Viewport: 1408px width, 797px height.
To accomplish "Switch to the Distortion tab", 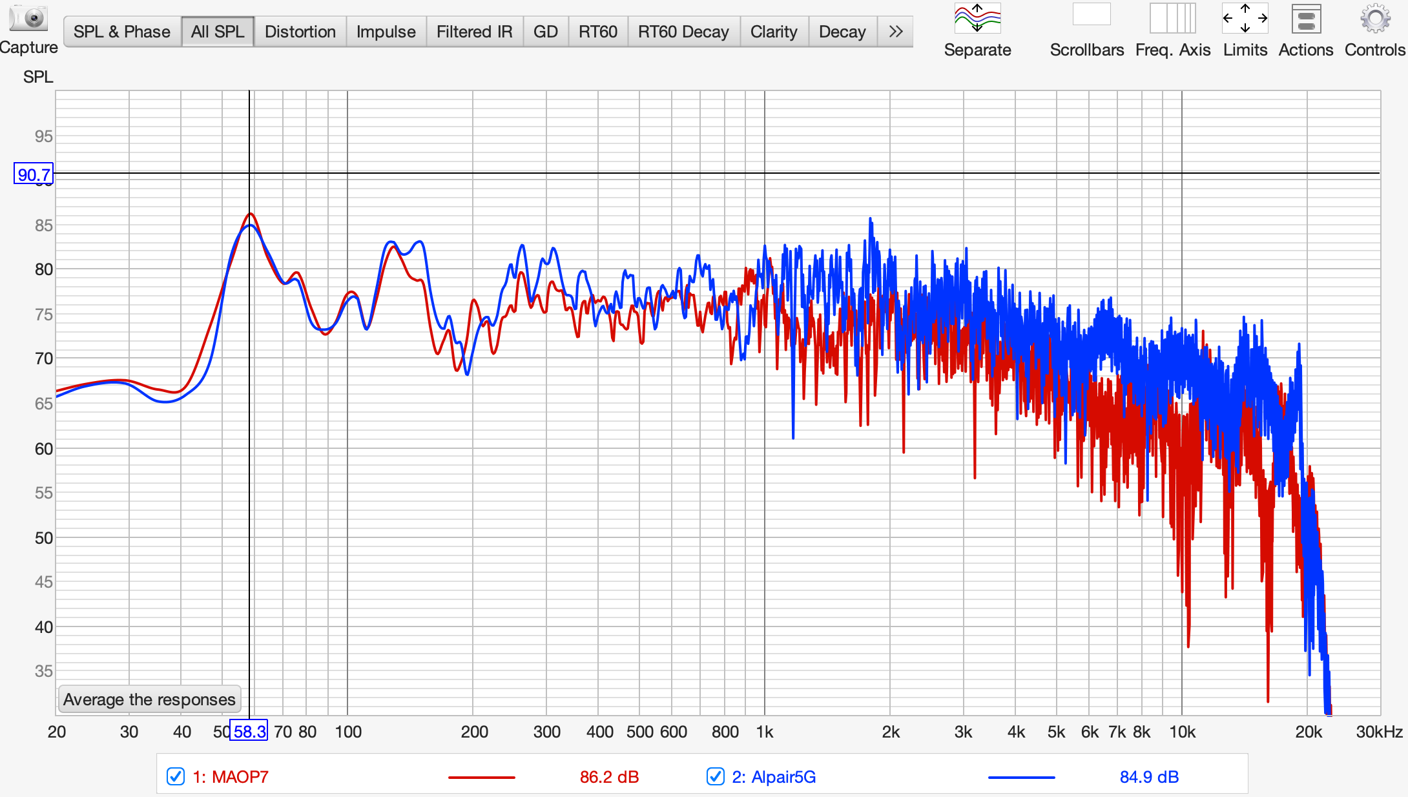I will (x=300, y=32).
